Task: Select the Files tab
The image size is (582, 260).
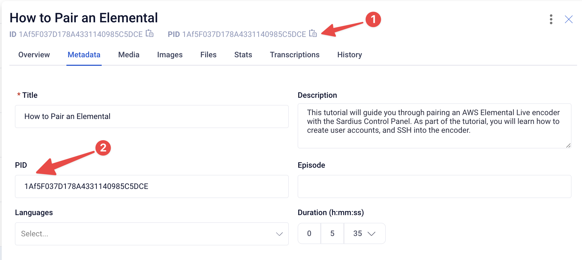Action: [208, 55]
